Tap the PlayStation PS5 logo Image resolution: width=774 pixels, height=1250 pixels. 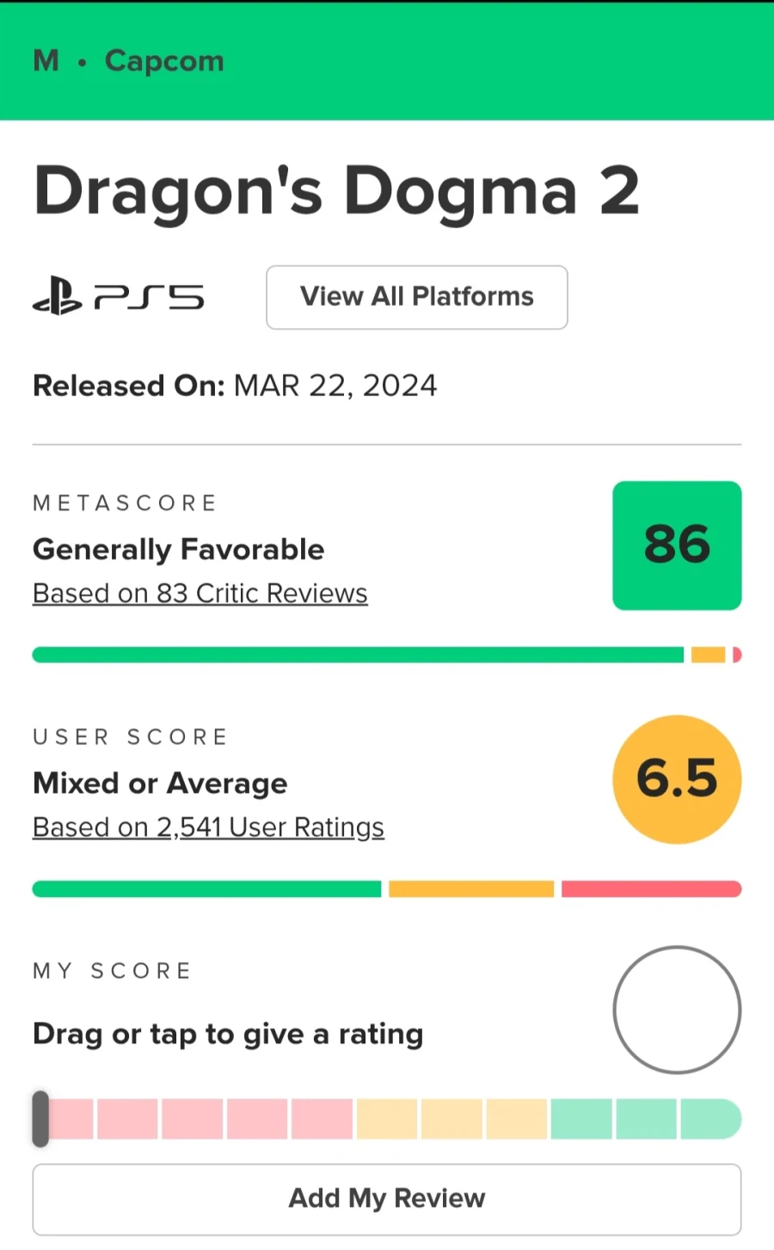(x=118, y=297)
